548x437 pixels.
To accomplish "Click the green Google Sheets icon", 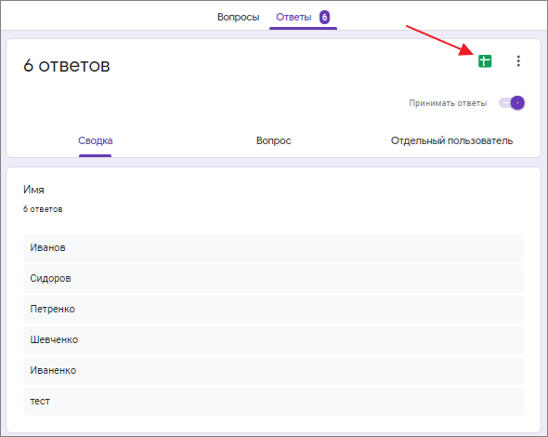I will [485, 61].
